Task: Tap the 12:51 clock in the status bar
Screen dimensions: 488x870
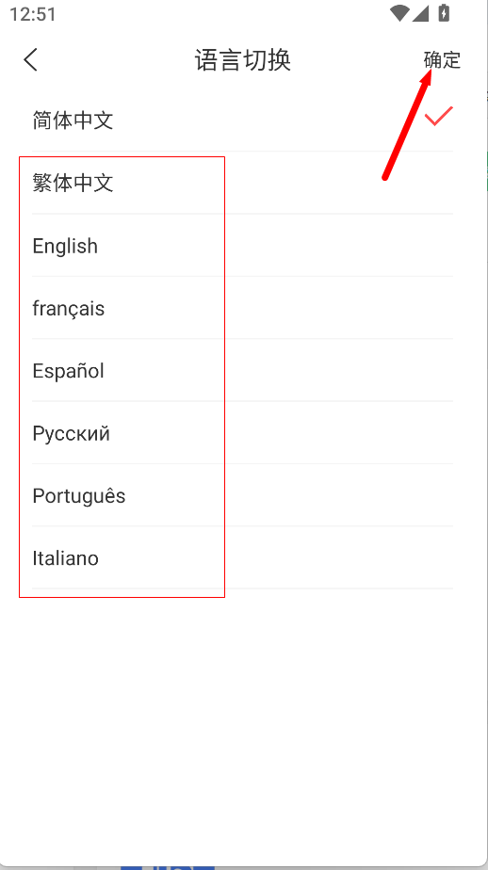Action: [x=33, y=14]
